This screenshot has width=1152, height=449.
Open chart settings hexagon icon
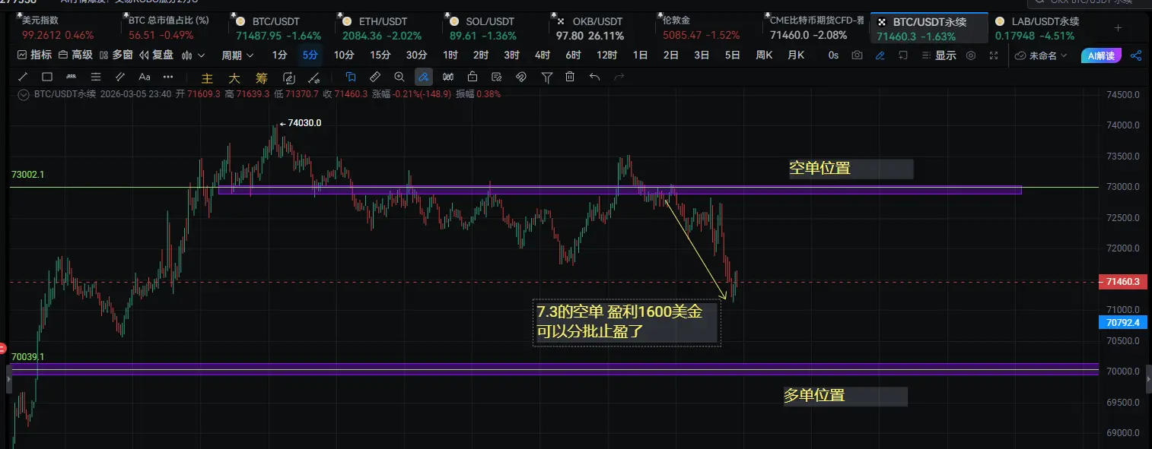971,55
